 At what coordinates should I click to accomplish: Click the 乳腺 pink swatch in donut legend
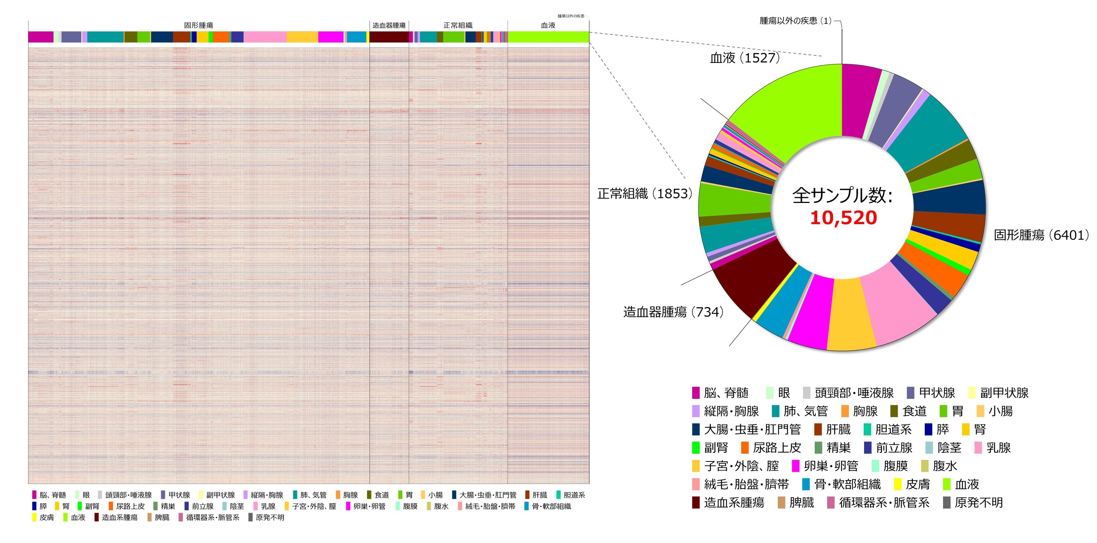[x=978, y=448]
